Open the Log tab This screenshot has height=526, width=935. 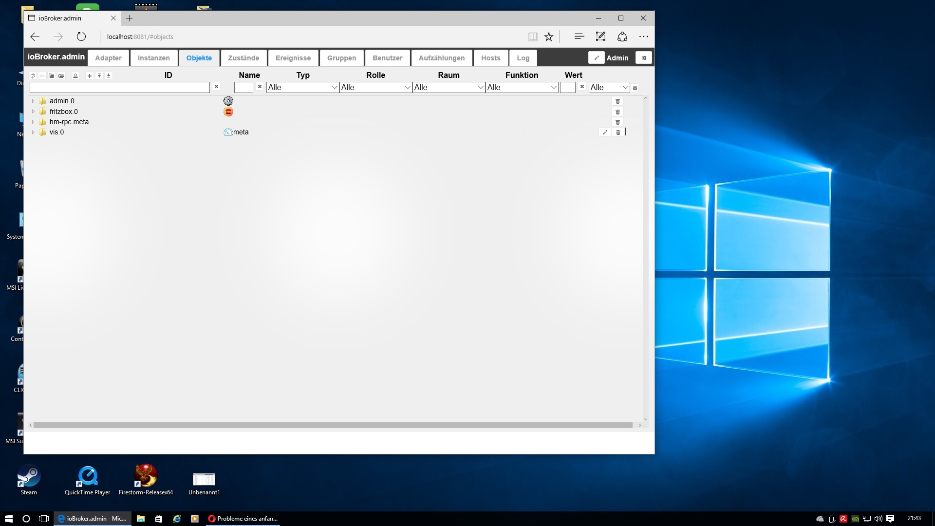523,58
